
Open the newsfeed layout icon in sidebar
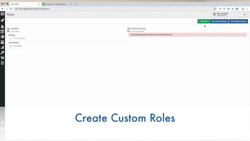click(2, 32)
